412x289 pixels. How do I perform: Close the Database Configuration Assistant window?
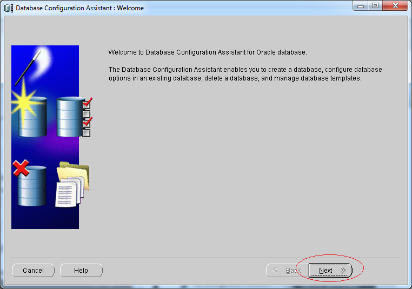395,6
